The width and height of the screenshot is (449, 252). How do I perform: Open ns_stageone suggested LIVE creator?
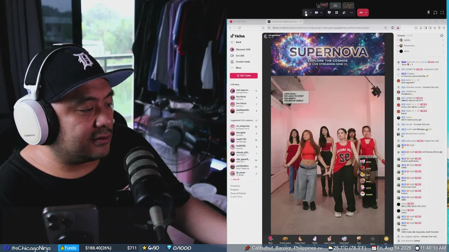(x=244, y=127)
